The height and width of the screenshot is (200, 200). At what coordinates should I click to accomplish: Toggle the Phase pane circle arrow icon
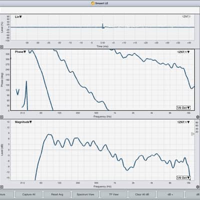point(1,117)
